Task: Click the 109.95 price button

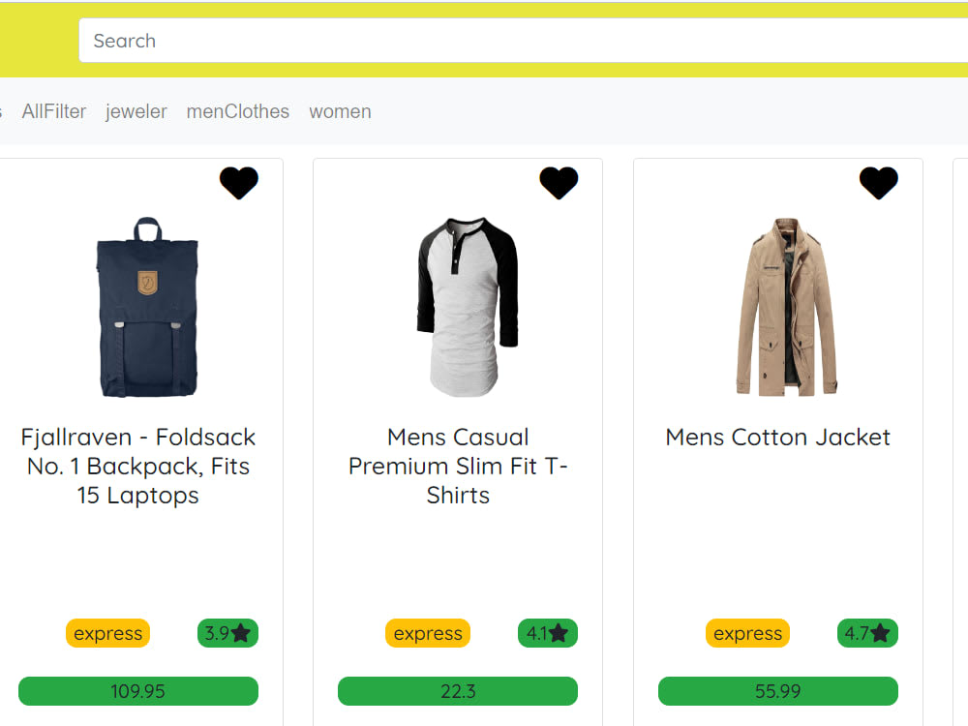Action: (137, 691)
